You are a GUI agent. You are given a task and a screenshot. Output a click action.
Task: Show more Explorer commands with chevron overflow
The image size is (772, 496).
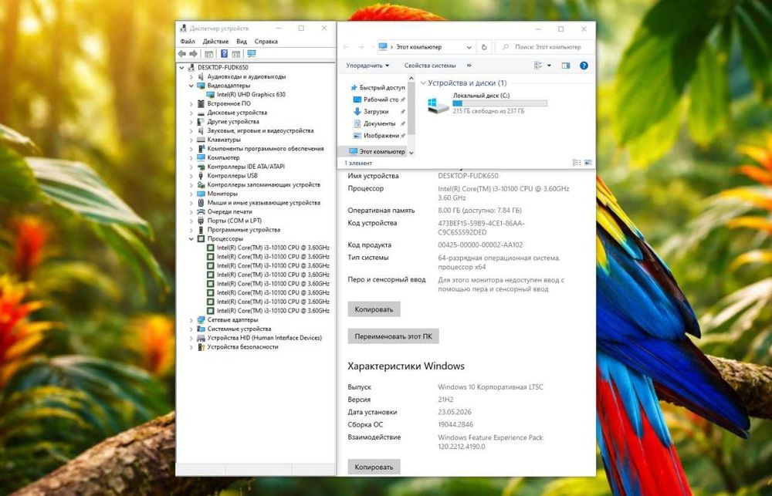[x=469, y=66]
